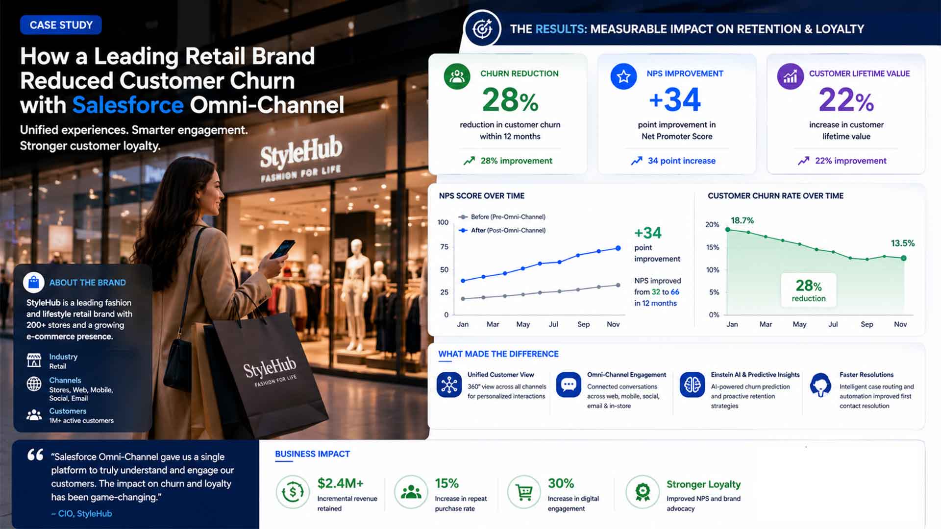Image resolution: width=941 pixels, height=529 pixels.
Task: Click the shopping bag icon by About the Brand
Action: [34, 283]
